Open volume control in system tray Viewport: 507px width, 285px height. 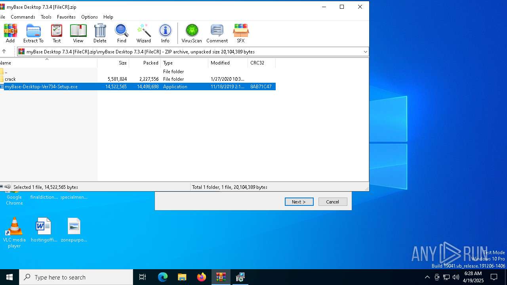pyautogui.click(x=456, y=277)
